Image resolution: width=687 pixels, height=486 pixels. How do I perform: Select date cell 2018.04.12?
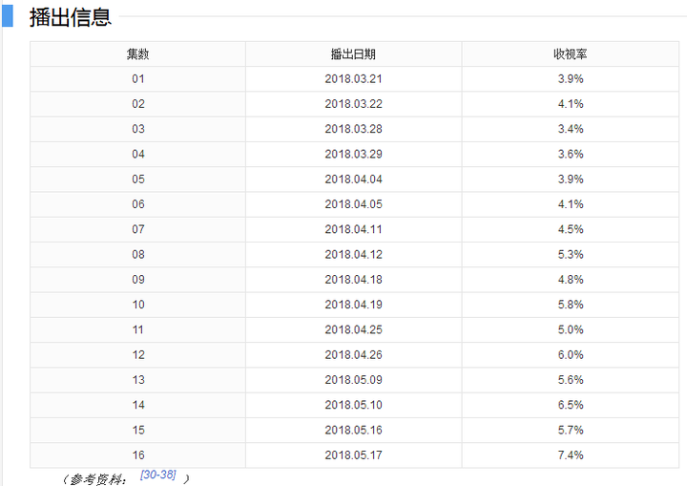coord(353,254)
